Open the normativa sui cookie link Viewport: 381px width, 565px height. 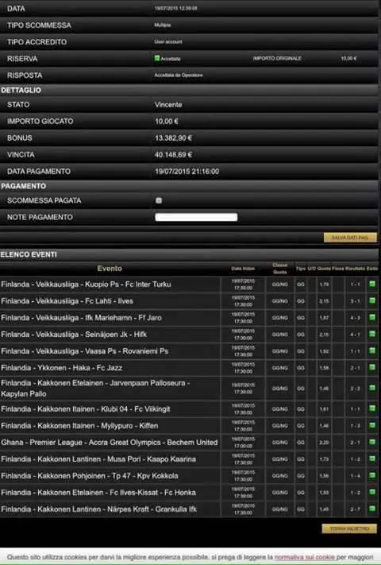click(304, 557)
